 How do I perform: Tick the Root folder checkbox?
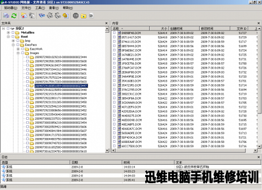13,36
